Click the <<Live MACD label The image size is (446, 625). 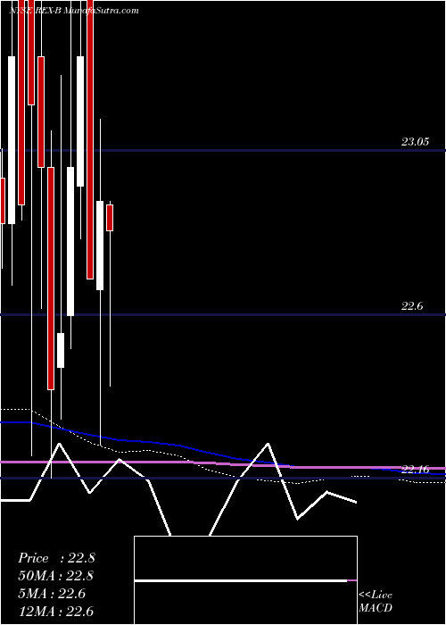(376, 601)
